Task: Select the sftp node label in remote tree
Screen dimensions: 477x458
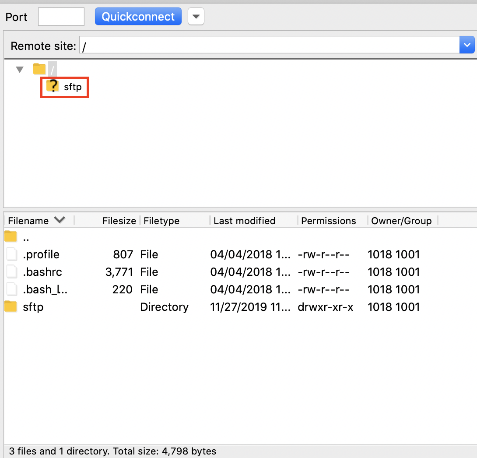Action: click(73, 87)
